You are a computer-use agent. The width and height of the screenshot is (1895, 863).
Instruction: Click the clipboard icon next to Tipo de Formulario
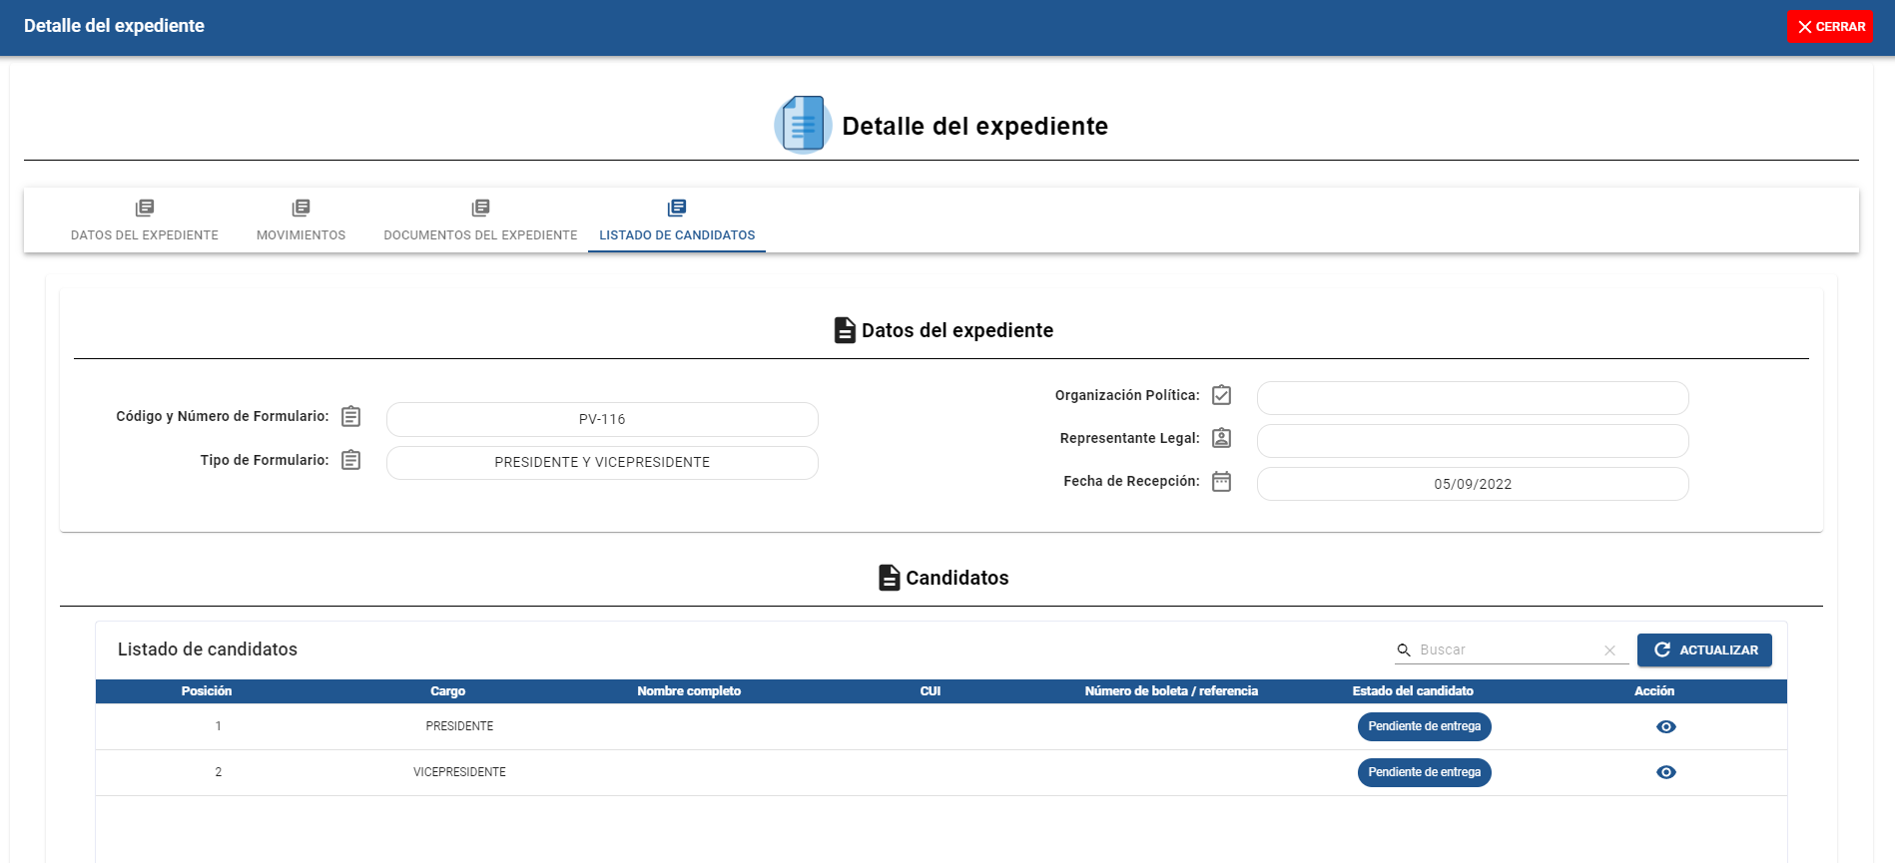click(x=350, y=460)
